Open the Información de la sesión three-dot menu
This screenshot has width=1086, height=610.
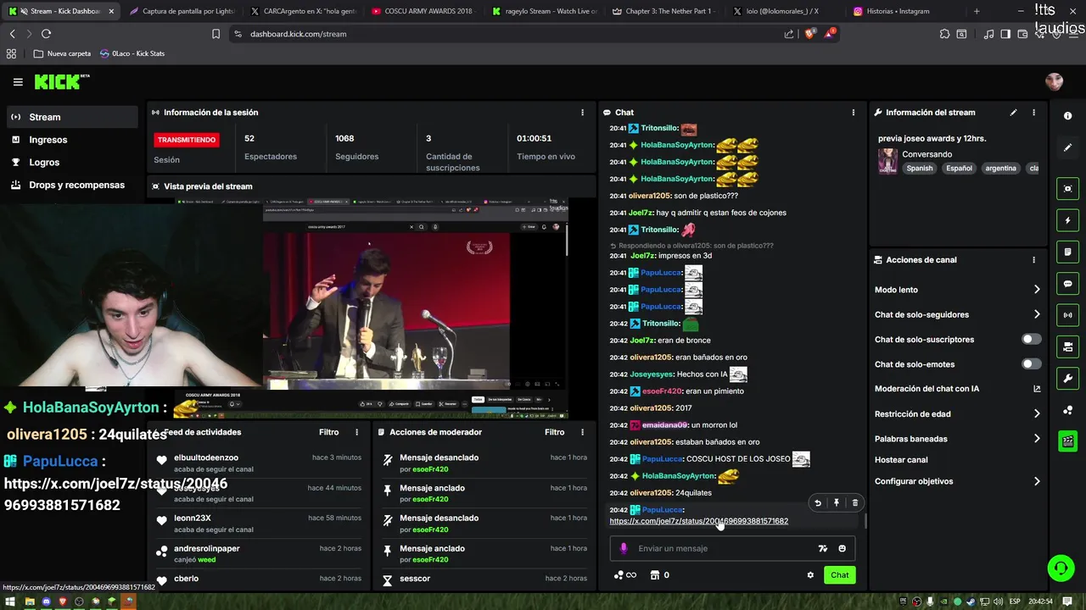582,113
